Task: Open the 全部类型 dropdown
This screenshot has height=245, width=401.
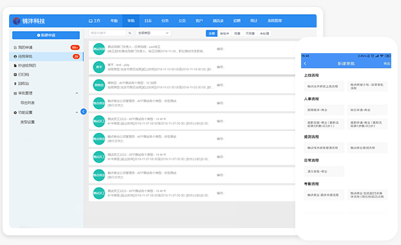Action: tap(153, 33)
